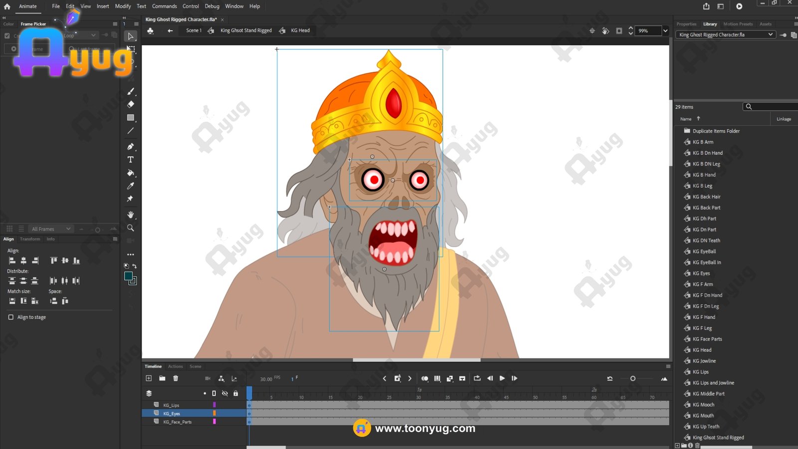Open the File menu

[x=56, y=6]
